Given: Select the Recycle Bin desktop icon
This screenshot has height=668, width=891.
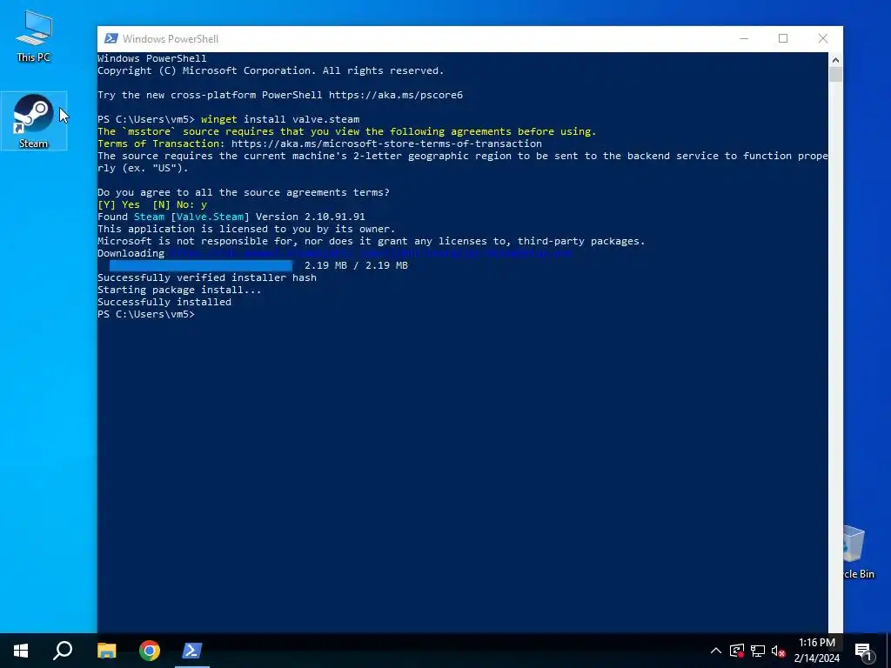Looking at the screenshot, I should click(x=859, y=552).
